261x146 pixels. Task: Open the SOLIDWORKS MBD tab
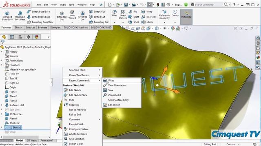[x=101, y=28]
